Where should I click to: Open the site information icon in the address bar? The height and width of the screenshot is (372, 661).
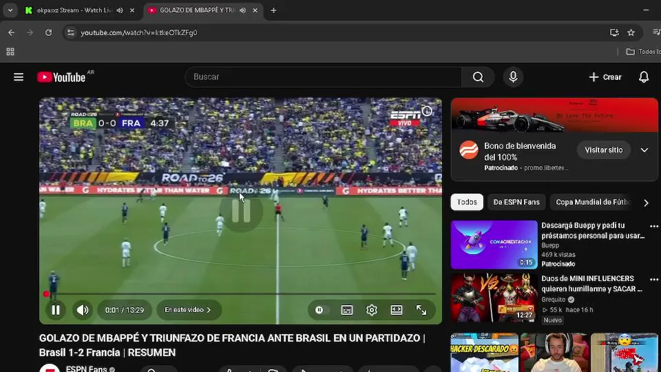coord(71,33)
